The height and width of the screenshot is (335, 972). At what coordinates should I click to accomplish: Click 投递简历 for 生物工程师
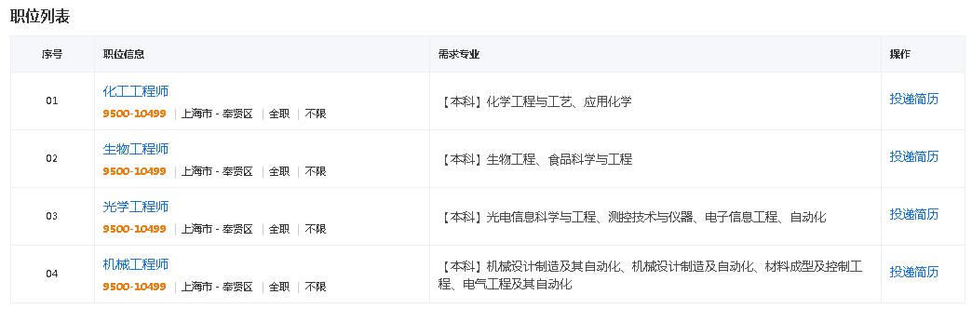point(913,156)
